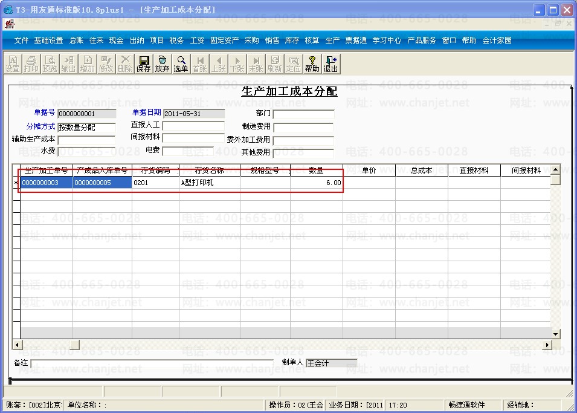Go to next record with 下张
577x413 pixels.
click(237, 64)
